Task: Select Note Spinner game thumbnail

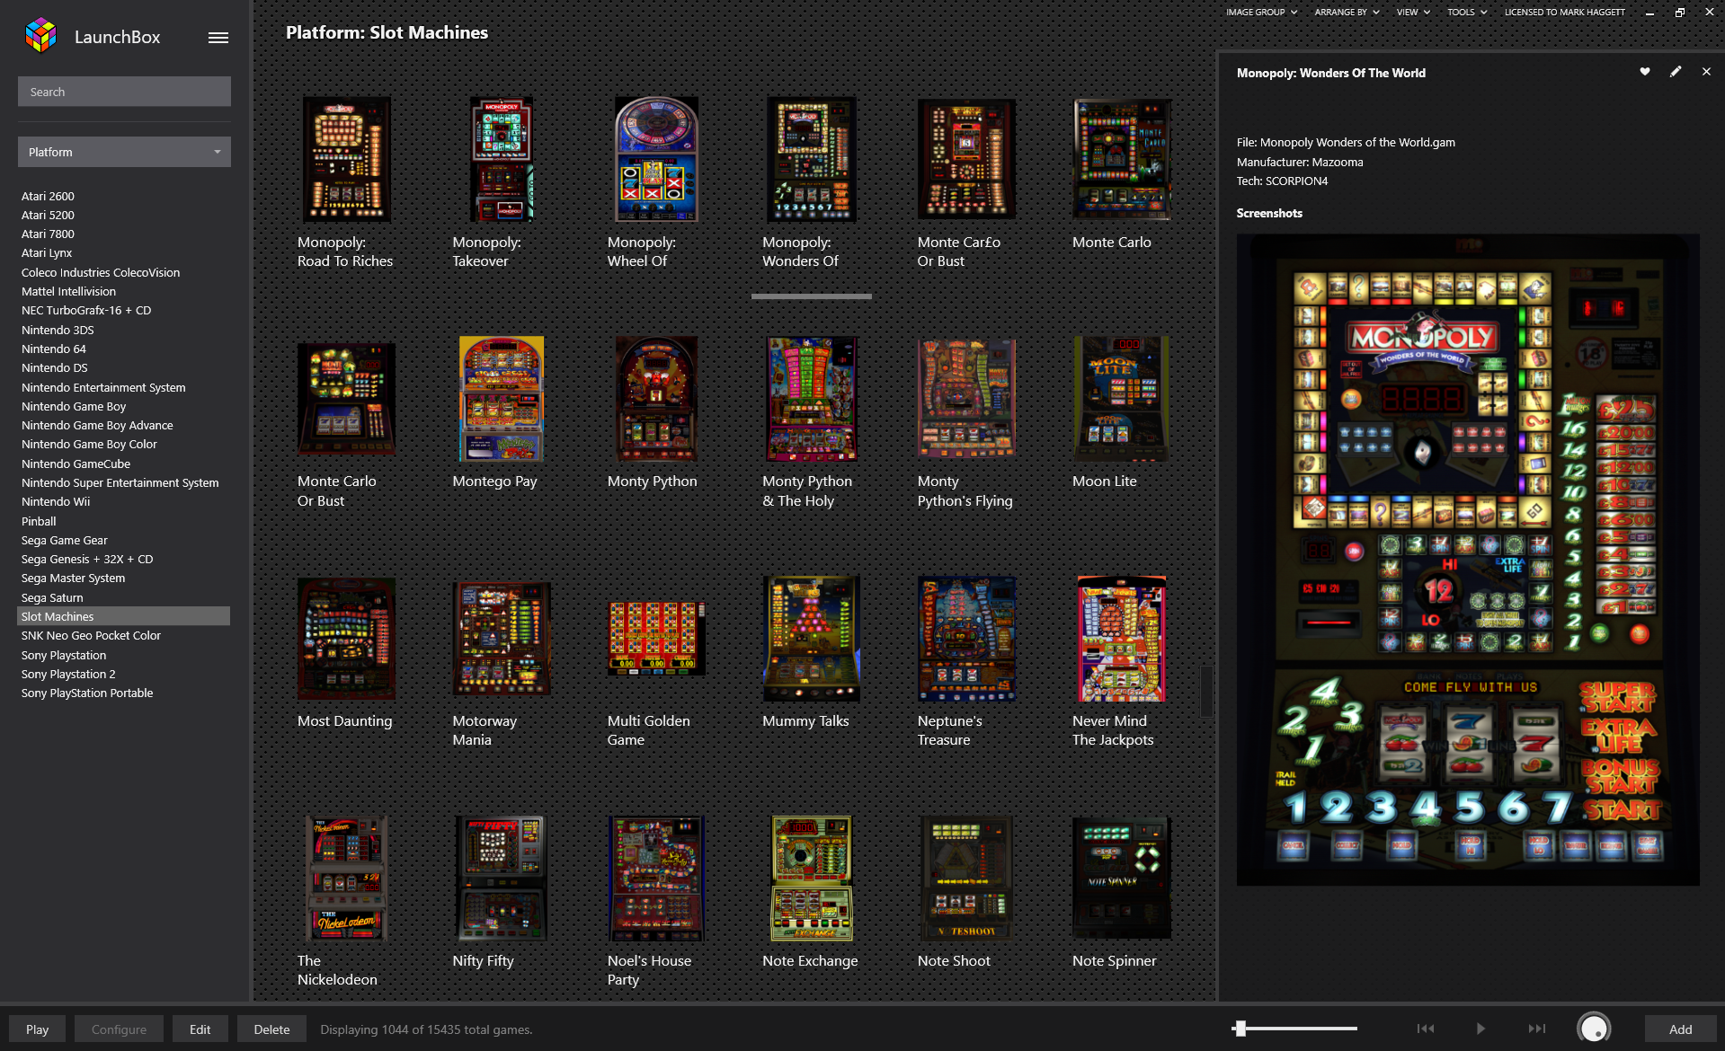Action: coord(1121,879)
